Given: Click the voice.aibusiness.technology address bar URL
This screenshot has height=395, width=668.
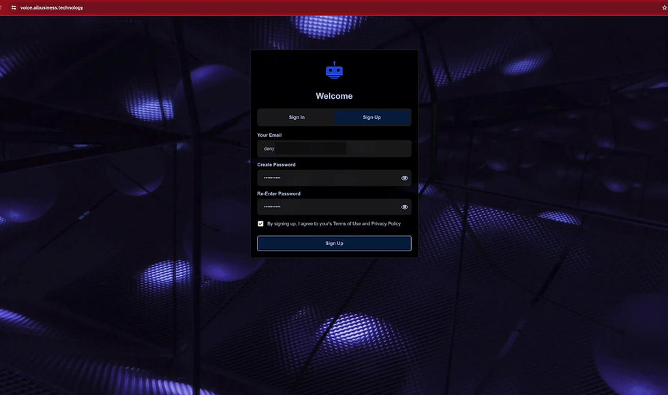Looking at the screenshot, I should coord(52,7).
